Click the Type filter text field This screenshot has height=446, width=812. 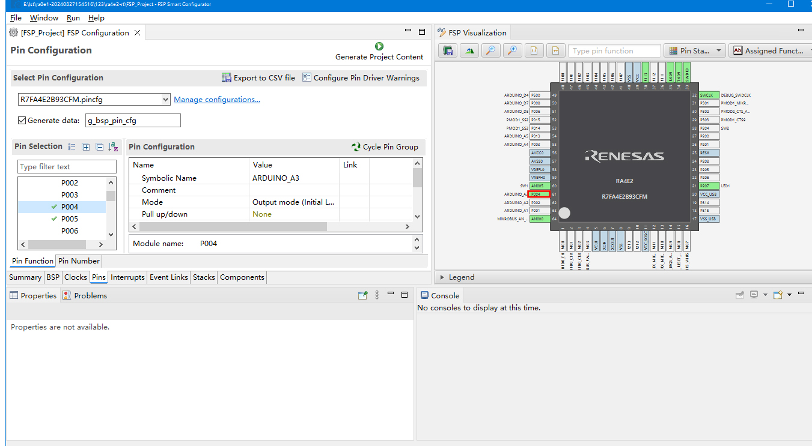(67, 167)
